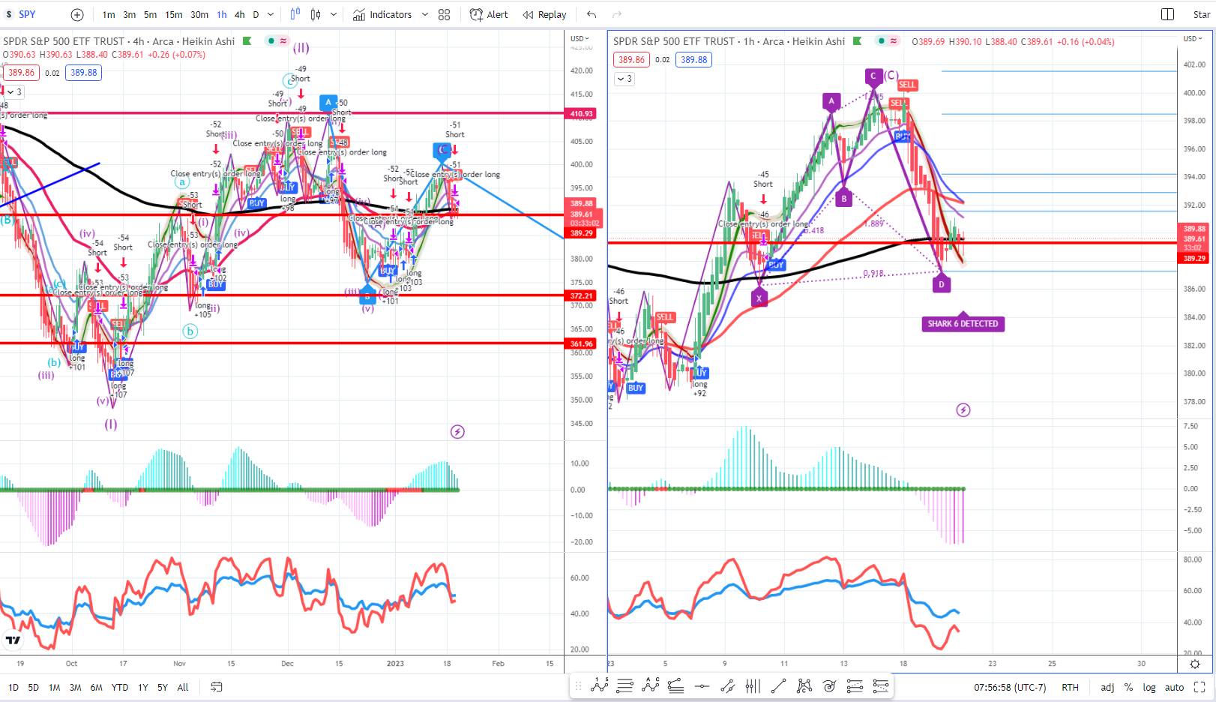Click the 410.93 price line label
1216x702 pixels.
click(581, 114)
